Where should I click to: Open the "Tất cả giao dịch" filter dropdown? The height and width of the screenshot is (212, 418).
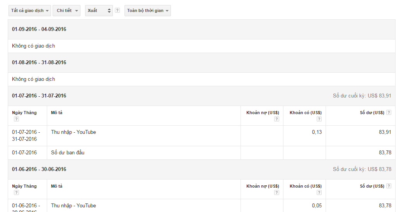point(30,11)
